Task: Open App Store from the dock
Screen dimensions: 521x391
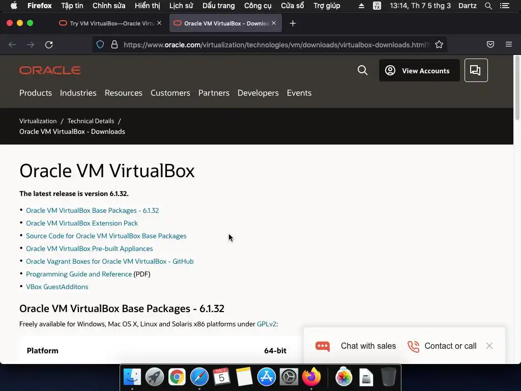Action: point(267,377)
